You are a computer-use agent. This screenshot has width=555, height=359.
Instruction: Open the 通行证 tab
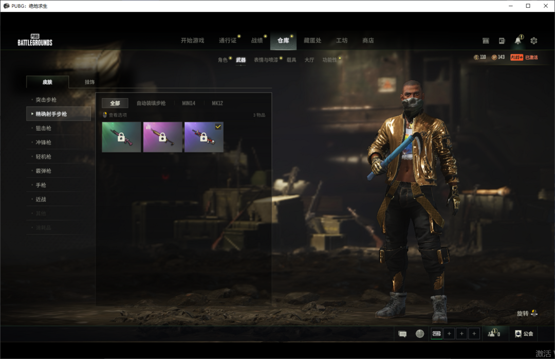(x=228, y=41)
